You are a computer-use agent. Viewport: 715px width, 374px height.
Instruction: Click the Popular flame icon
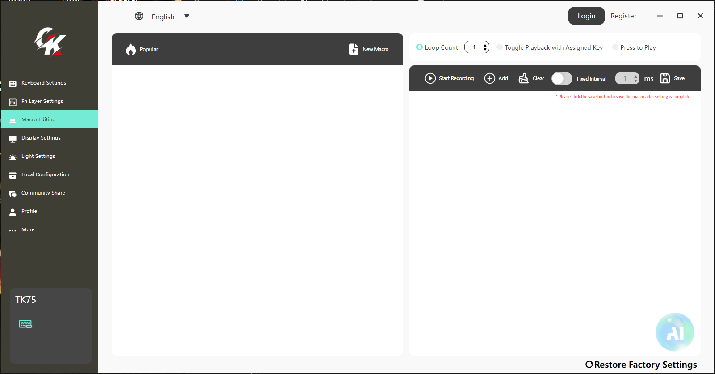pos(130,49)
